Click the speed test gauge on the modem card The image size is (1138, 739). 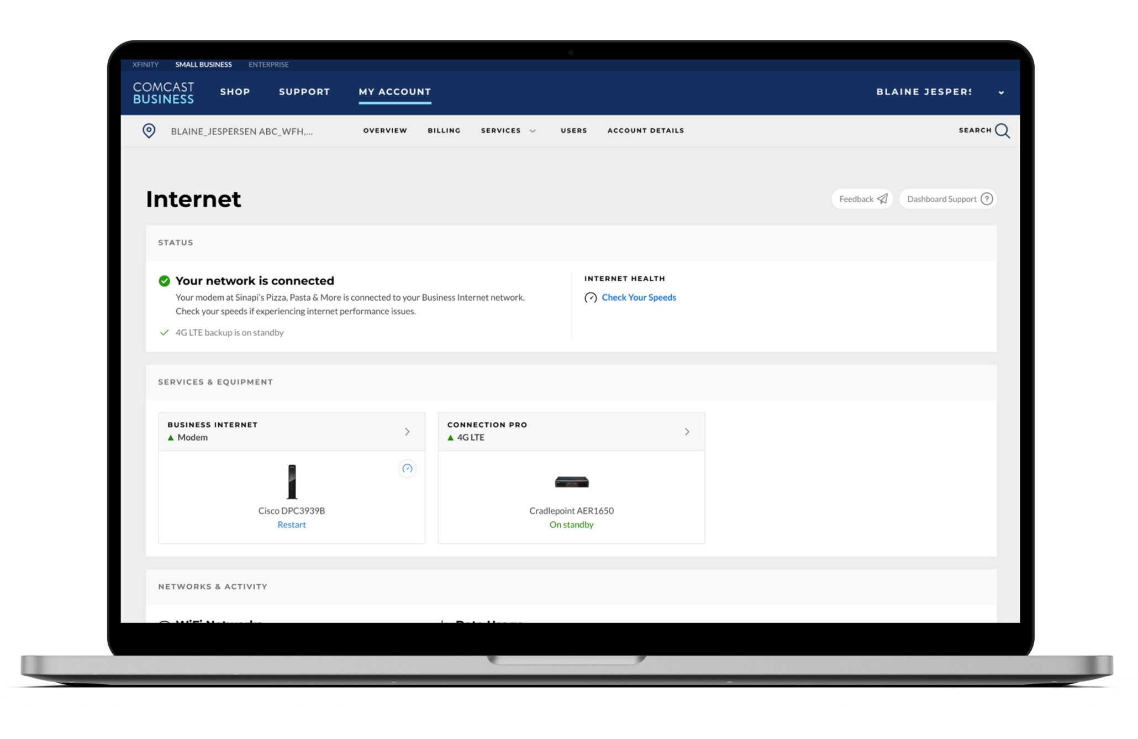(407, 469)
